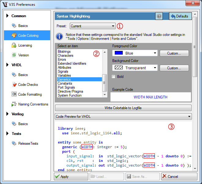Screen dimensions: 202x184
Task: Select Constants in item list
Action: [80, 83]
